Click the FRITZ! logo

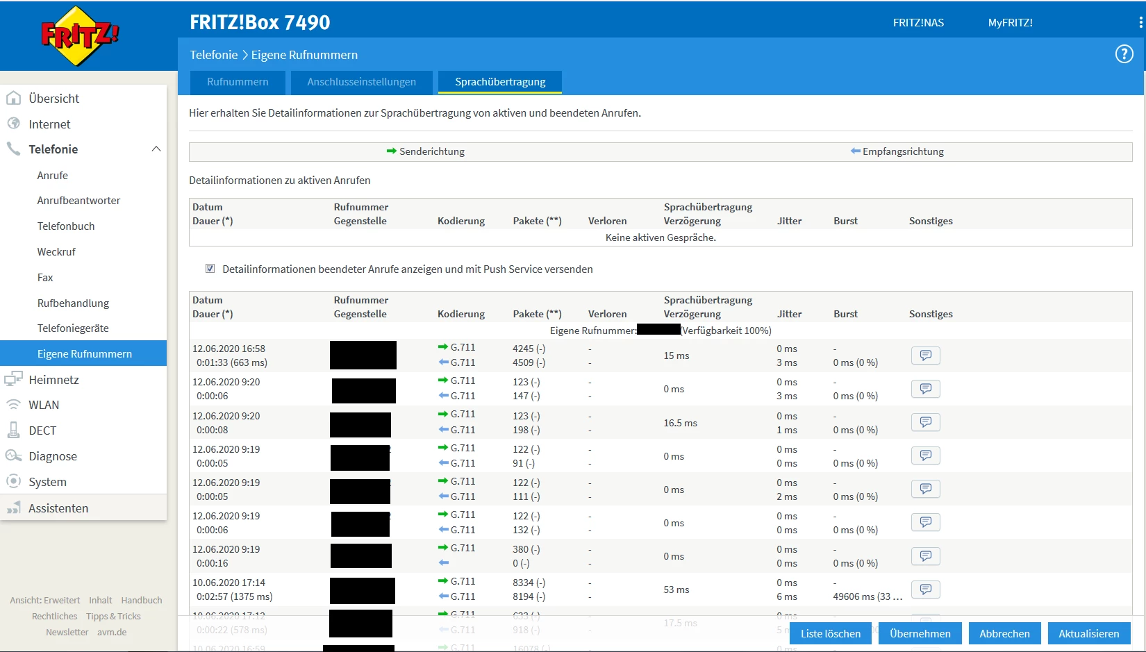80,35
